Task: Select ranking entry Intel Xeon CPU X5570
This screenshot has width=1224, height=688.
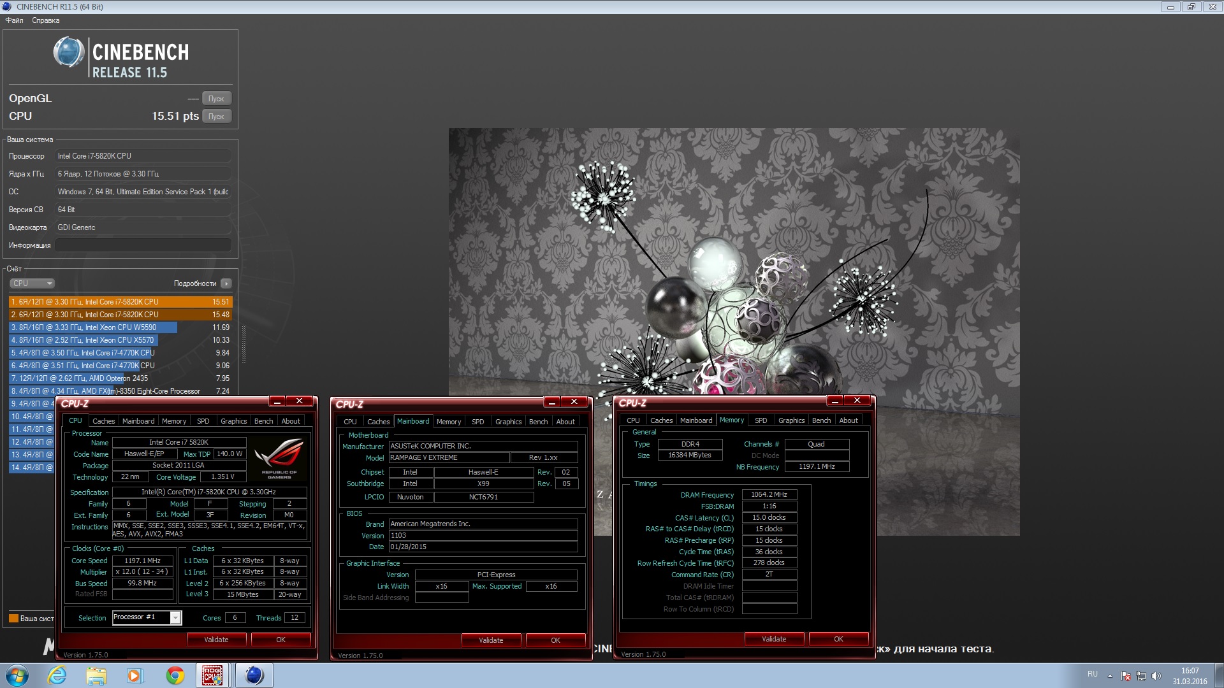Action: pos(120,340)
